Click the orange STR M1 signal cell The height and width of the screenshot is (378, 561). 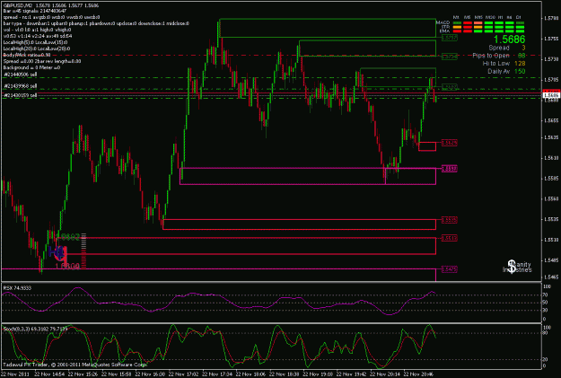coord(457,27)
